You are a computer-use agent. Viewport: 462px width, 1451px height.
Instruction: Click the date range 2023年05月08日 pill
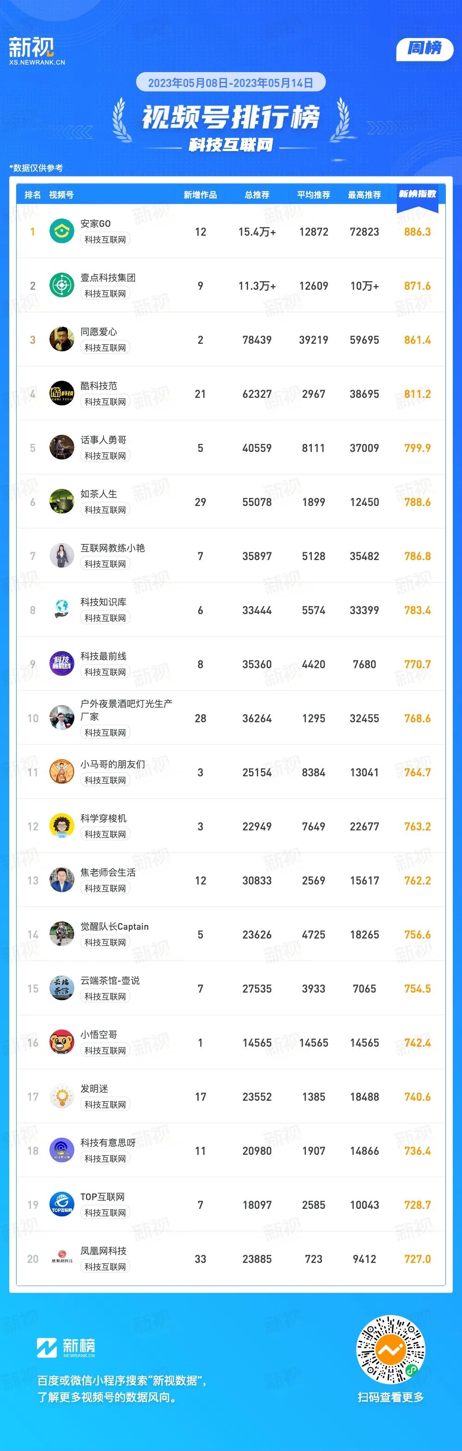coord(231,83)
